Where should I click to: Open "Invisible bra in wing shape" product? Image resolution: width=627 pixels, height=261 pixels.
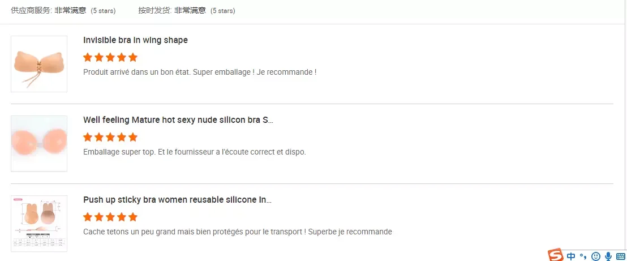point(135,40)
